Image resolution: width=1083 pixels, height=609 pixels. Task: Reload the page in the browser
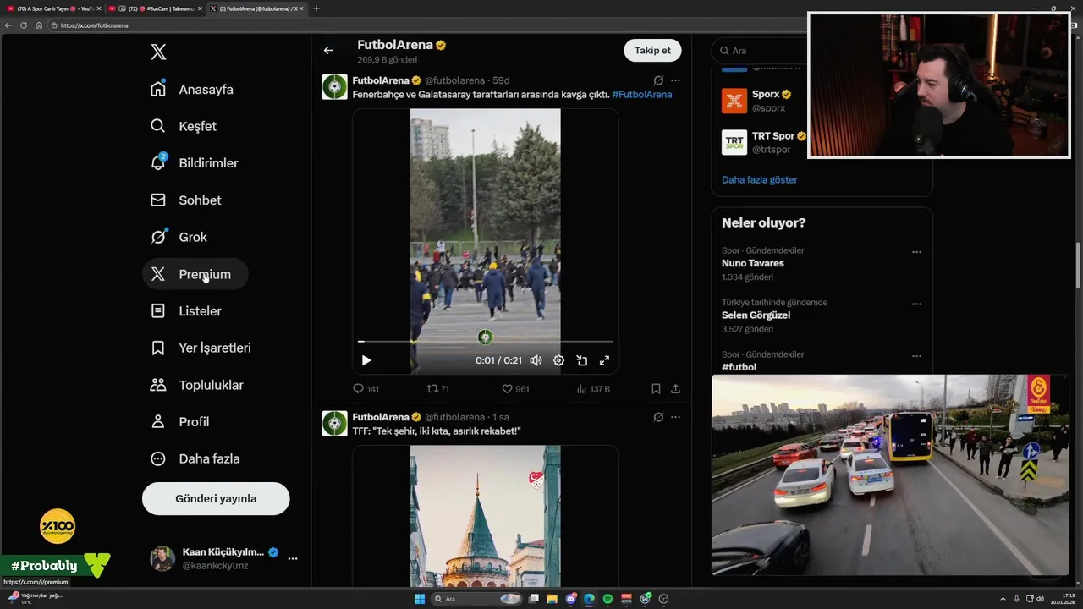click(x=24, y=25)
